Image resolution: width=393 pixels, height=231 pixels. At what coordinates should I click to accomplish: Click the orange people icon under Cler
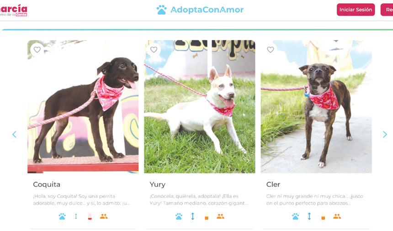337,216
